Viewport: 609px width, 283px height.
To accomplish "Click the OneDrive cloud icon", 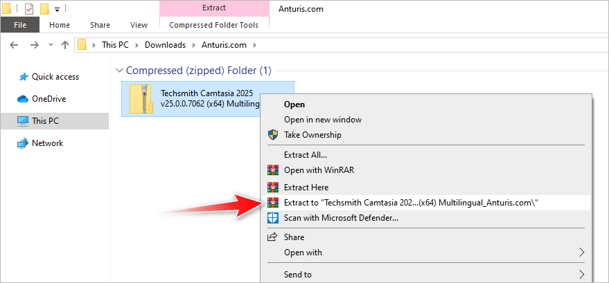I will pyautogui.click(x=23, y=99).
